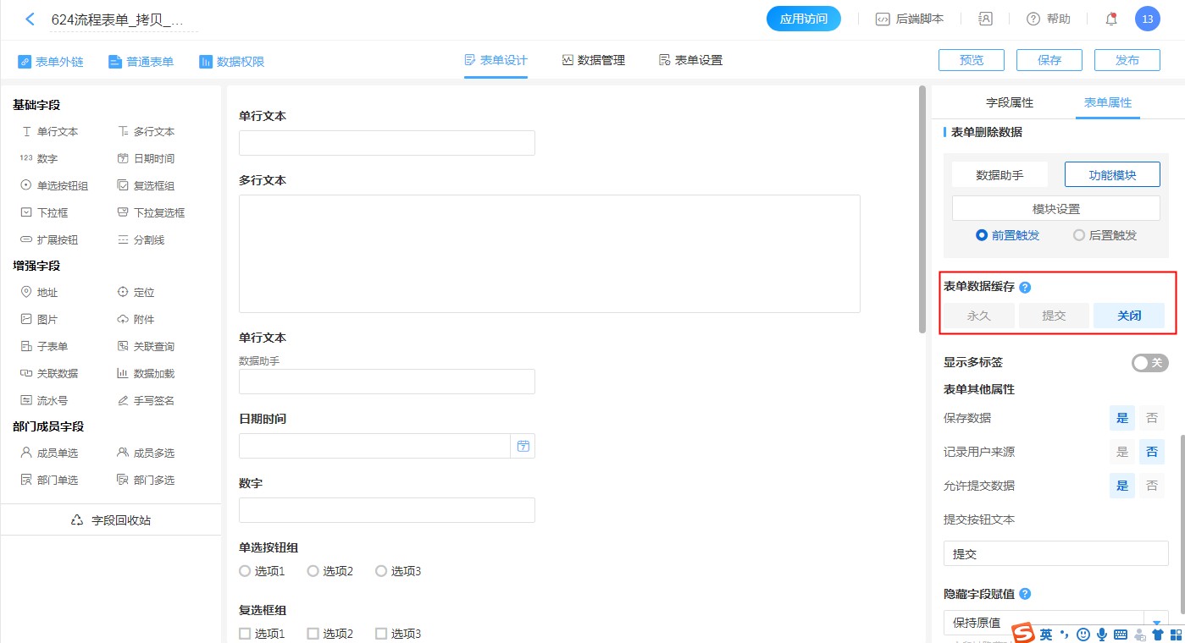Switch to the 字段属性 tab

[x=1010, y=102]
